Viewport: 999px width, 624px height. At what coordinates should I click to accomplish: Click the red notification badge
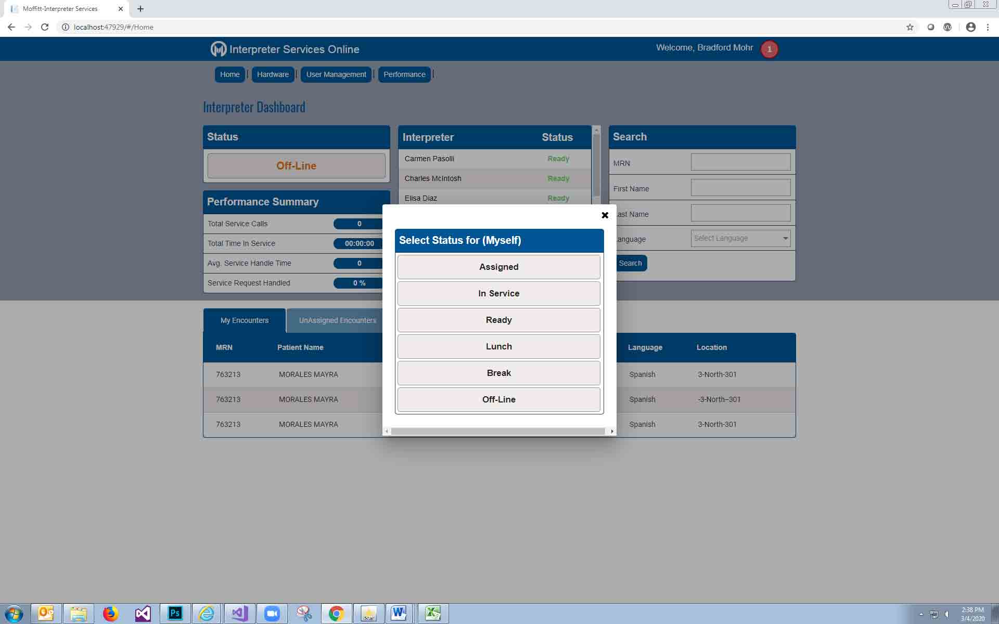(x=769, y=49)
